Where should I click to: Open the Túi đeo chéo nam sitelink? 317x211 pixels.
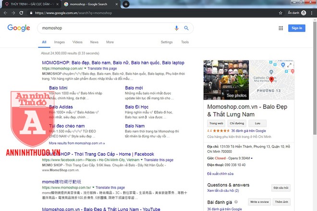click(67, 126)
